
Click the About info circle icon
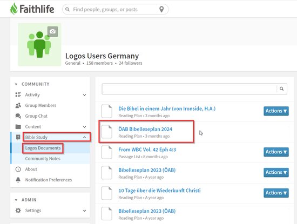(18, 169)
